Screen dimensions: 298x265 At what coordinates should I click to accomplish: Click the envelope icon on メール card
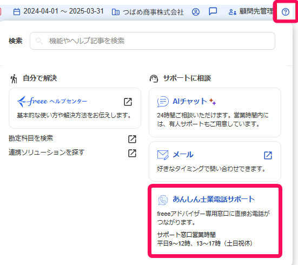[163, 155]
